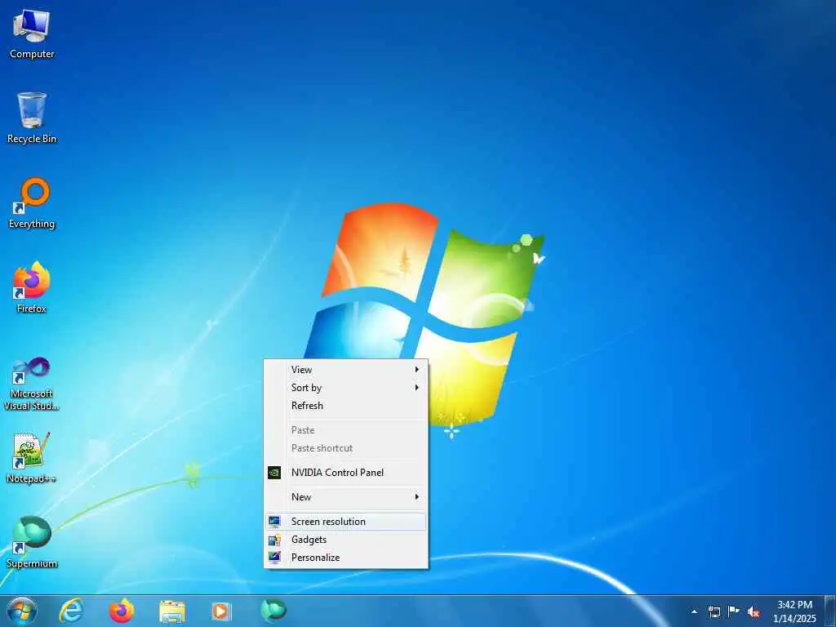Launch Firefox from the taskbar
Image resolution: width=836 pixels, height=627 pixels.
coord(122,611)
